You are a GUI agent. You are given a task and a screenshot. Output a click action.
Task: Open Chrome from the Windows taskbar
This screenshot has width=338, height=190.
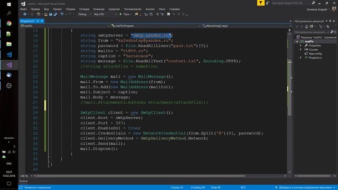(x=9, y=23)
